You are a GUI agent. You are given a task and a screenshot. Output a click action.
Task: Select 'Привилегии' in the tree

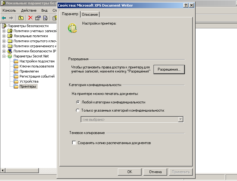click(x=29, y=71)
